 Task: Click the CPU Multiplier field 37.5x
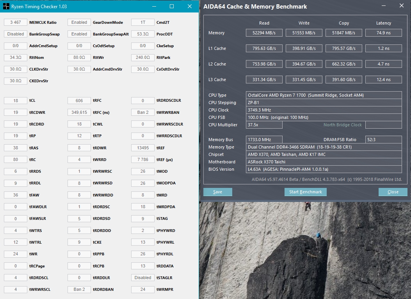click(264, 125)
